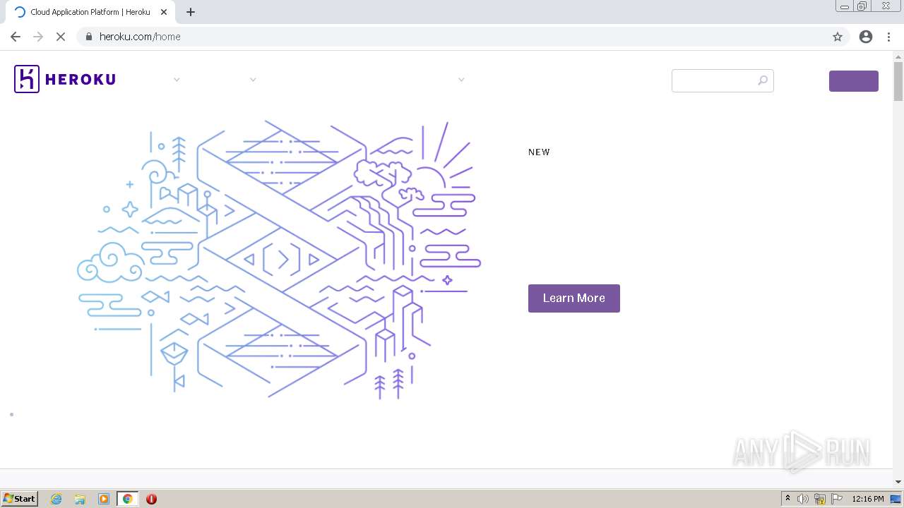904x508 pixels.
Task: Open the Windows Start menu
Action: click(20, 499)
